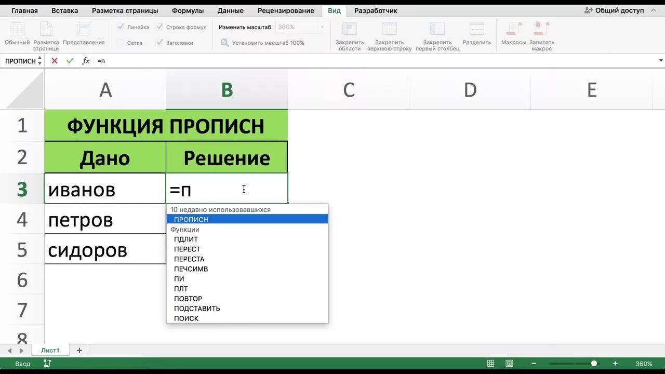Switch to normal grid view in status bar

(490, 364)
